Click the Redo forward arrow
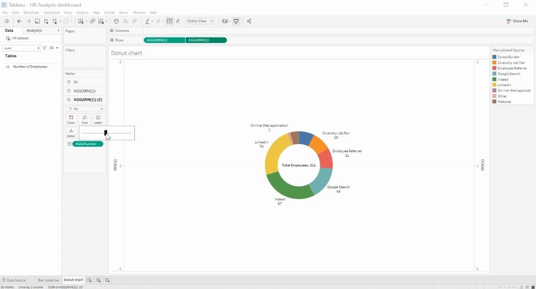Screen dimensions: 536x289 pyautogui.click(x=28, y=21)
